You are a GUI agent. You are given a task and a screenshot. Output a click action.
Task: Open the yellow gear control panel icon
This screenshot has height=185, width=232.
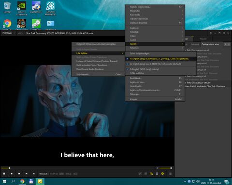162,173
